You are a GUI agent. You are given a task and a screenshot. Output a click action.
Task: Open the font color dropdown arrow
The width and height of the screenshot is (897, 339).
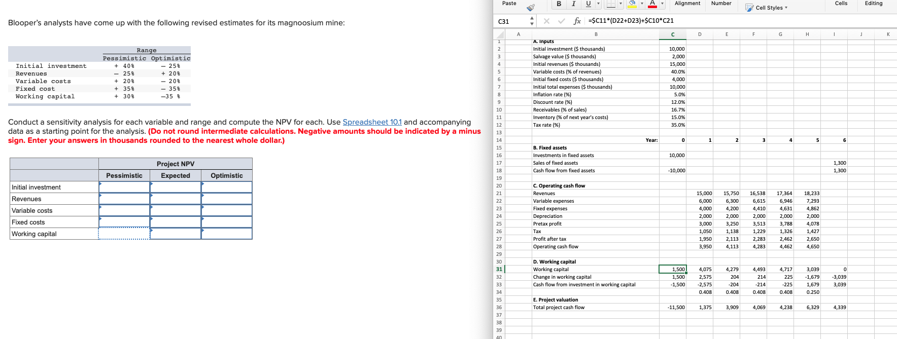pos(662,4)
